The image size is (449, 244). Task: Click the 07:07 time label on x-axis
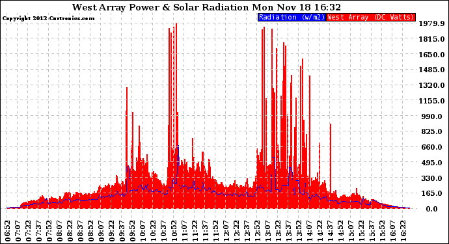(x=18, y=231)
